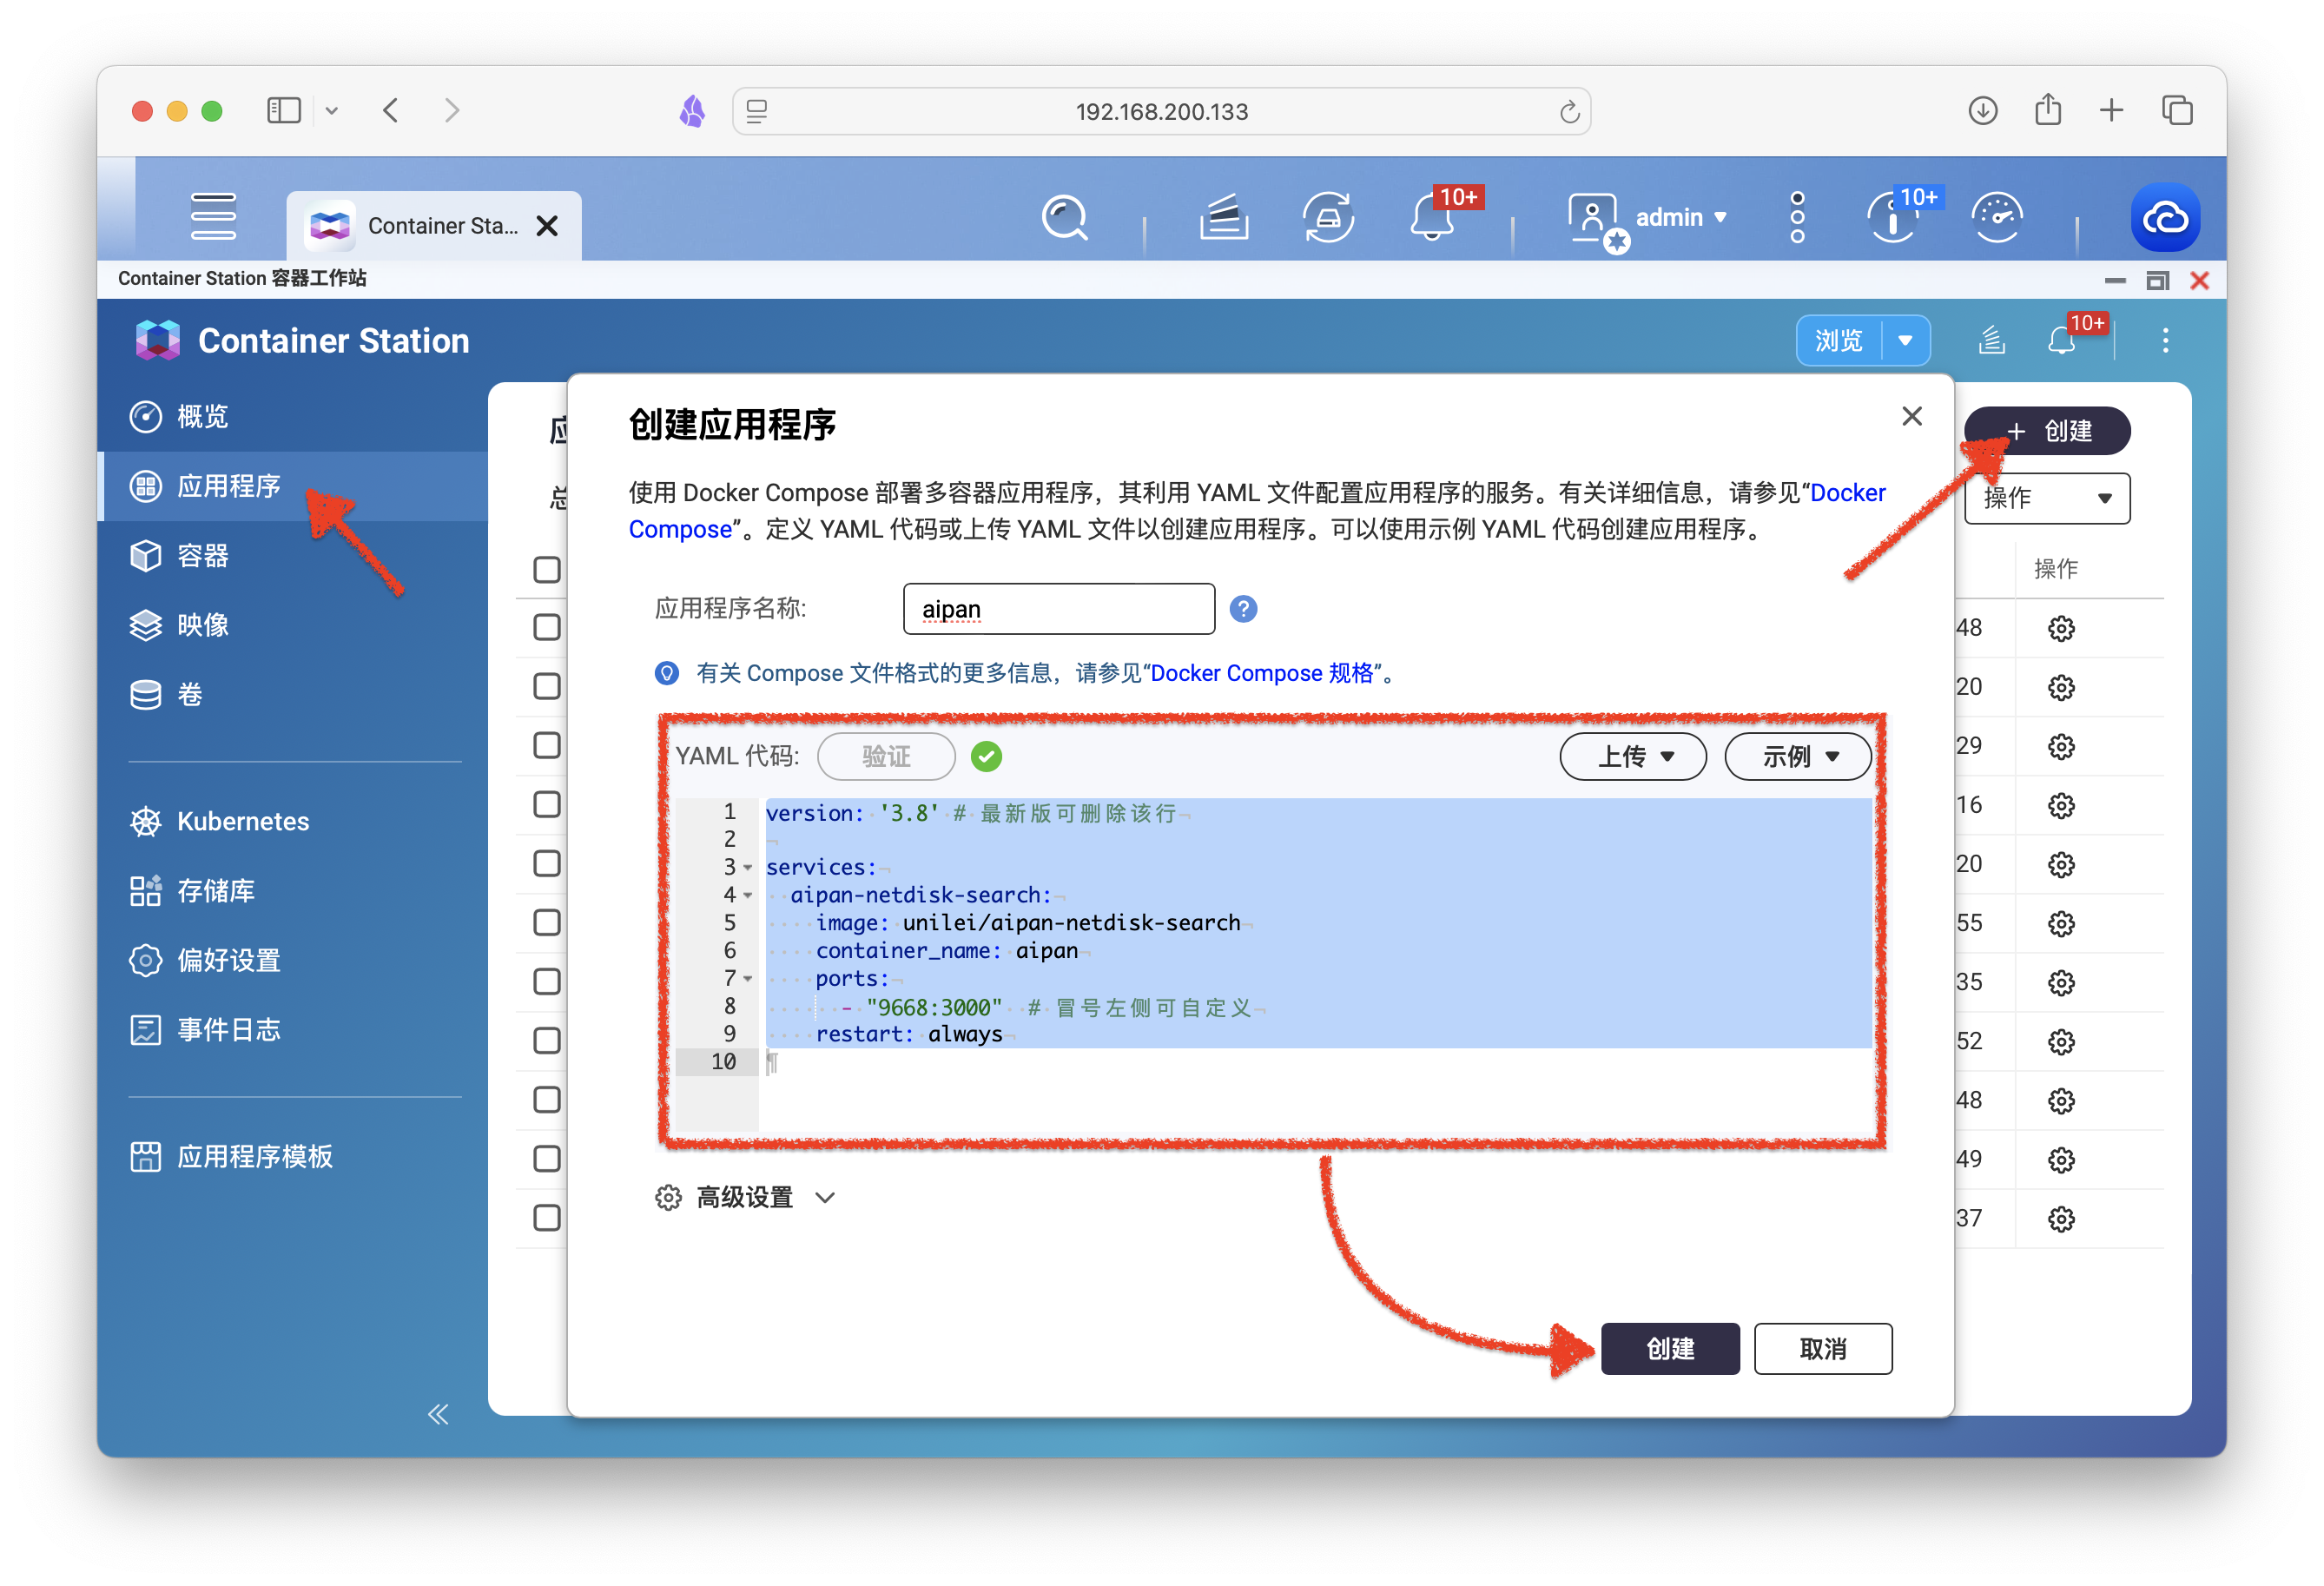This screenshot has width=2324, height=1586.
Task: Collapse the ports fold at line 7
Action: 748,979
